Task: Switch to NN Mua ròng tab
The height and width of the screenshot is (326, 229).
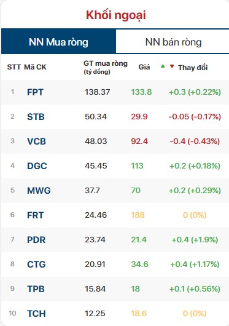Action: 58,42
